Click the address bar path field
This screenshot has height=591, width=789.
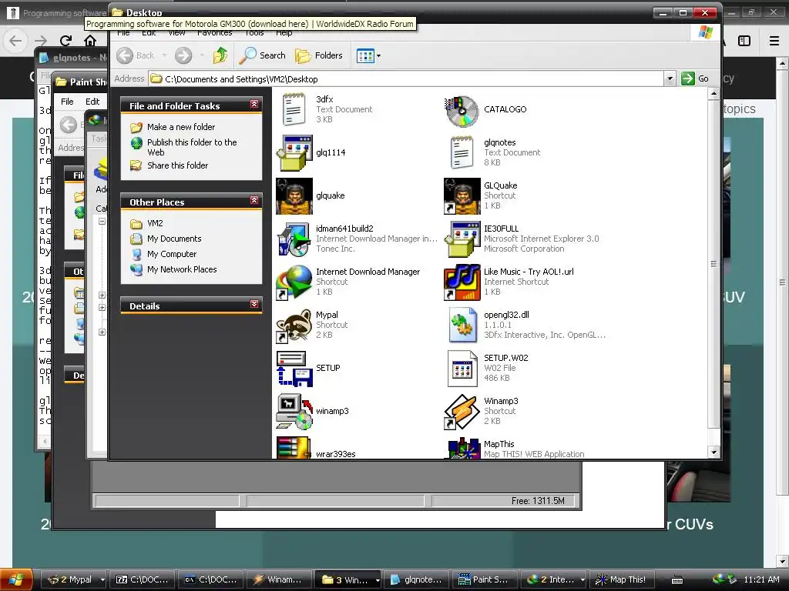coord(406,79)
